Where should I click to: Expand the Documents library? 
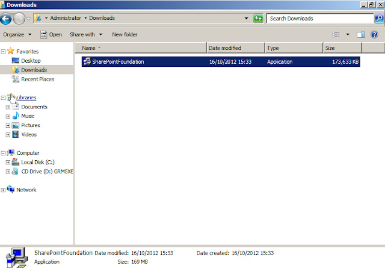pos(8,107)
